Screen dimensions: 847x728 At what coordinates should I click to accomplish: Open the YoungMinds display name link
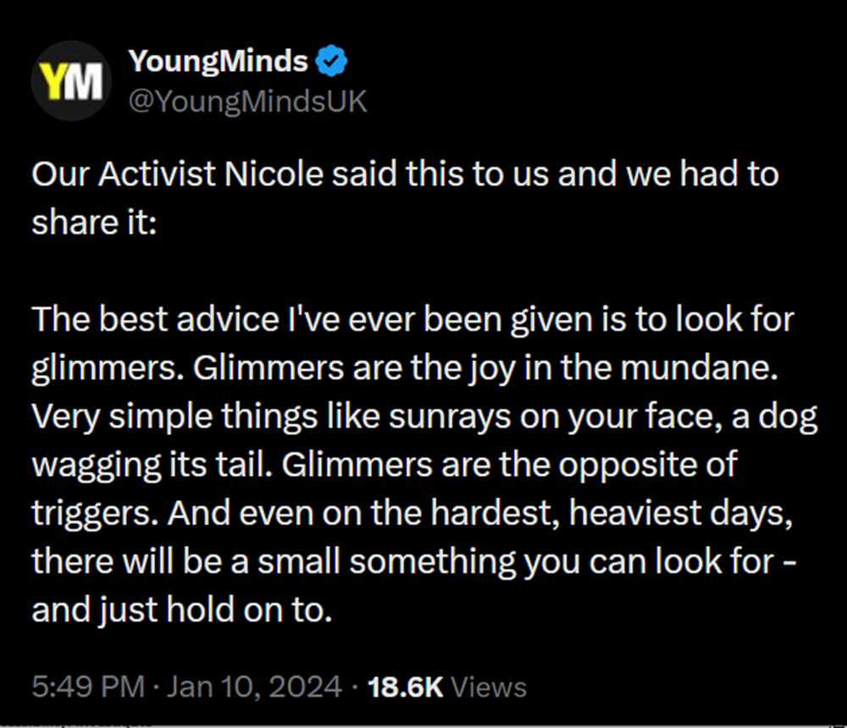click(218, 62)
